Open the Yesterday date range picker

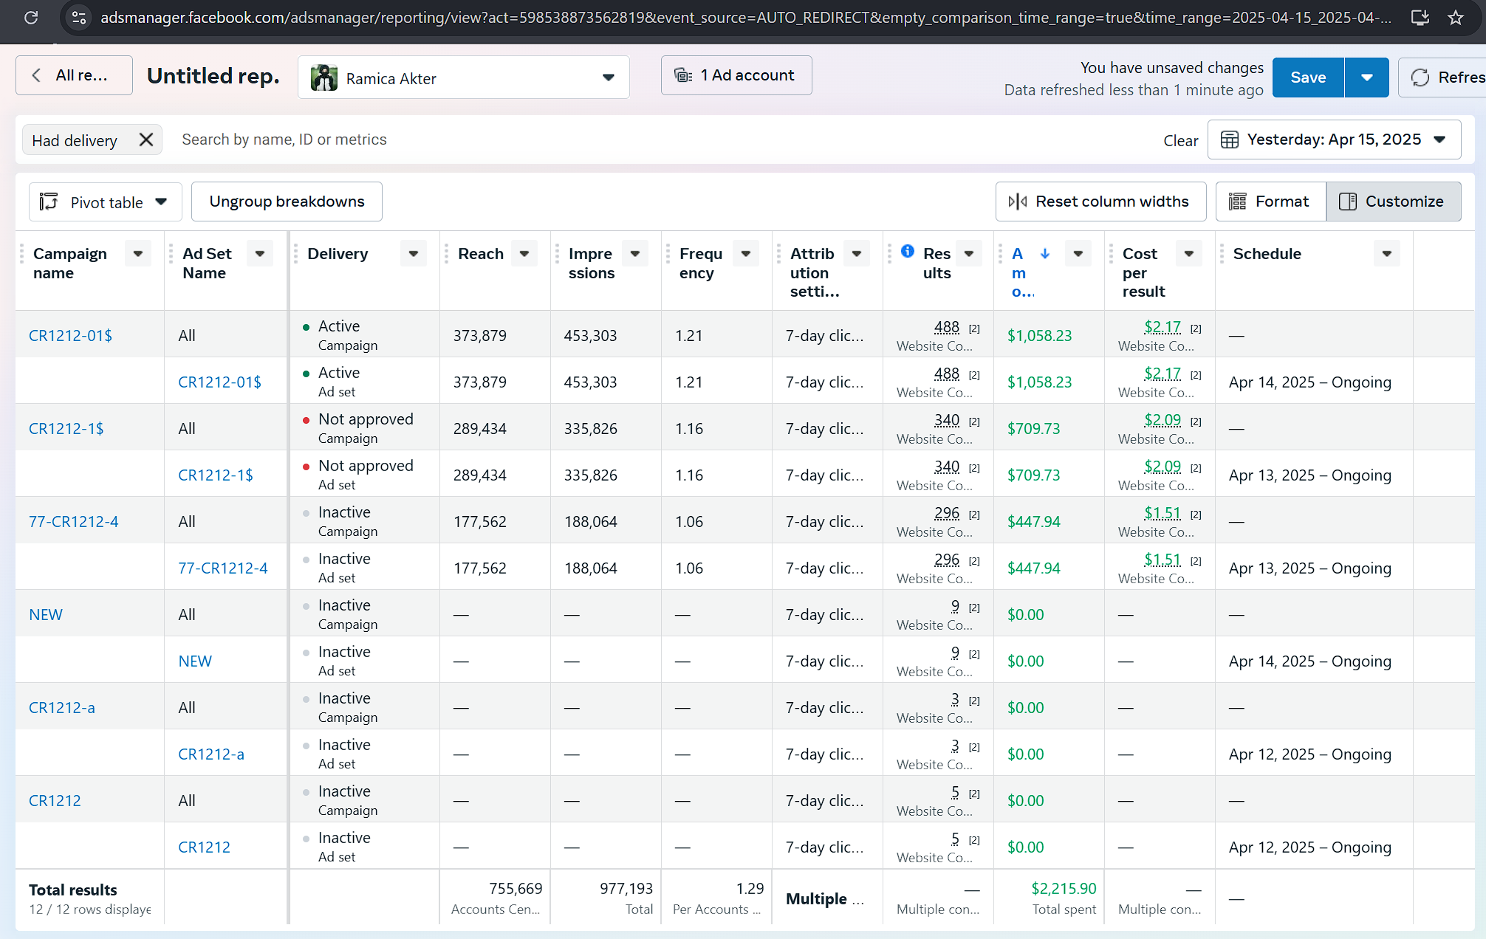tap(1333, 140)
